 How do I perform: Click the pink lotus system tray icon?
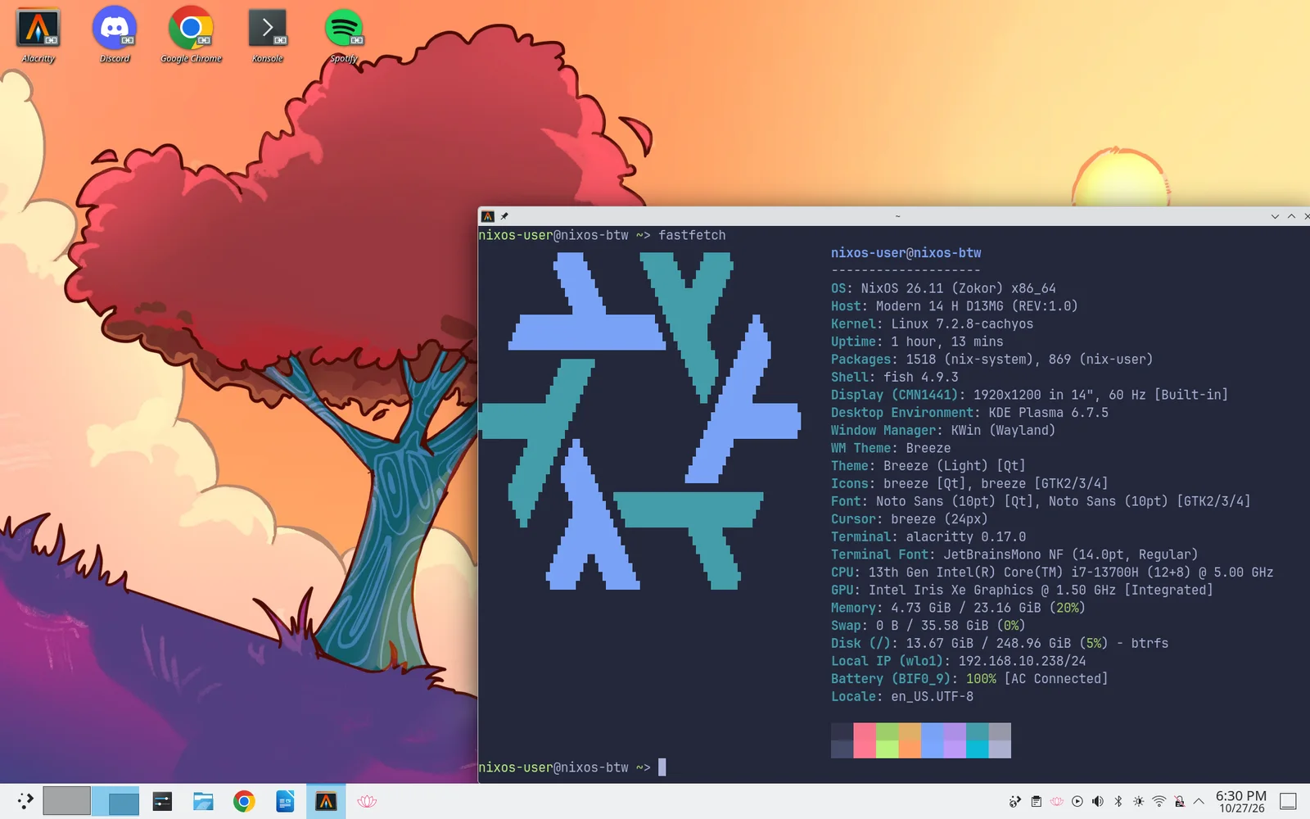(1056, 802)
